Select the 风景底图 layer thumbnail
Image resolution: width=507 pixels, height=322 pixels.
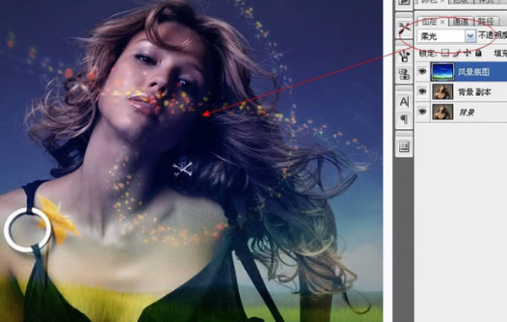point(442,72)
